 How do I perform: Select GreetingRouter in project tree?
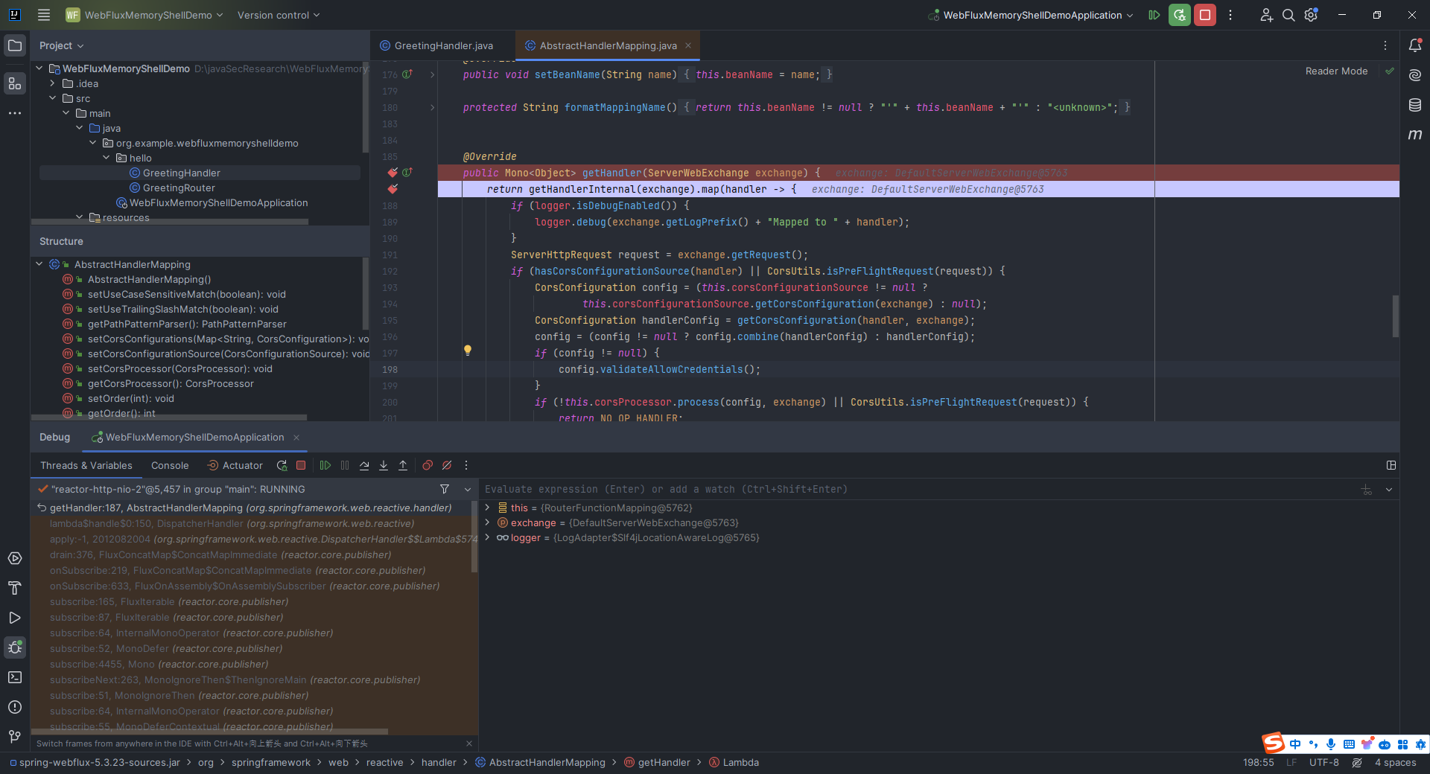(179, 188)
